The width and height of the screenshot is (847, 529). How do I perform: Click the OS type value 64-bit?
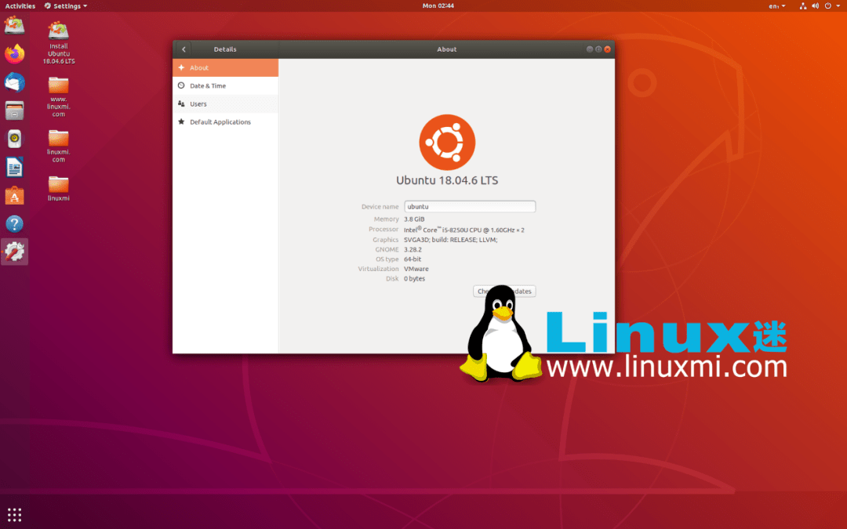[413, 259]
